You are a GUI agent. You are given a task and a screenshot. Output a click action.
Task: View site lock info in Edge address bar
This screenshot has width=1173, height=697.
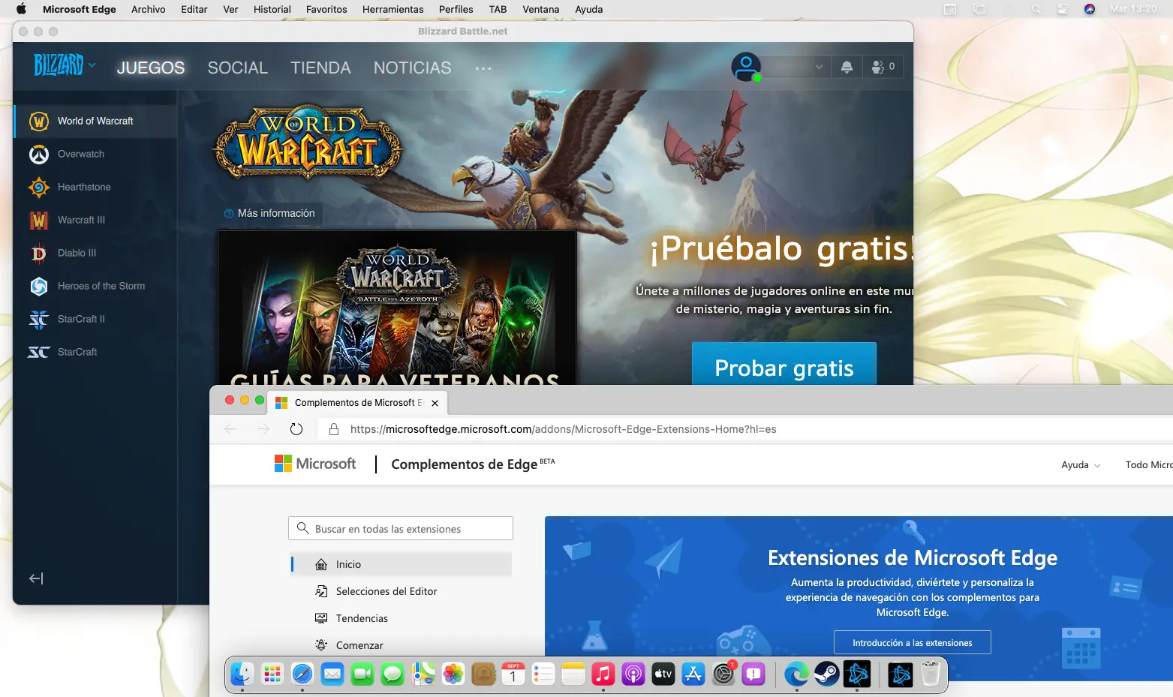[333, 429]
